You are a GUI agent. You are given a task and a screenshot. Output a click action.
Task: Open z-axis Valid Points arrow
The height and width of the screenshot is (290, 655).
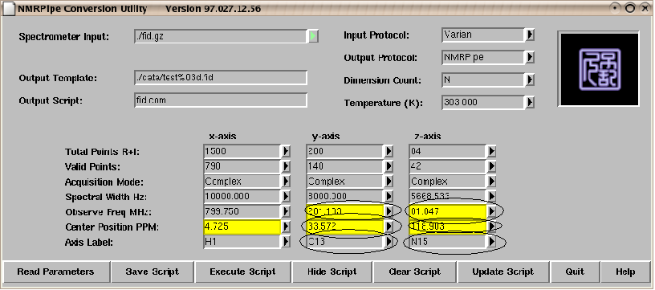(x=491, y=166)
